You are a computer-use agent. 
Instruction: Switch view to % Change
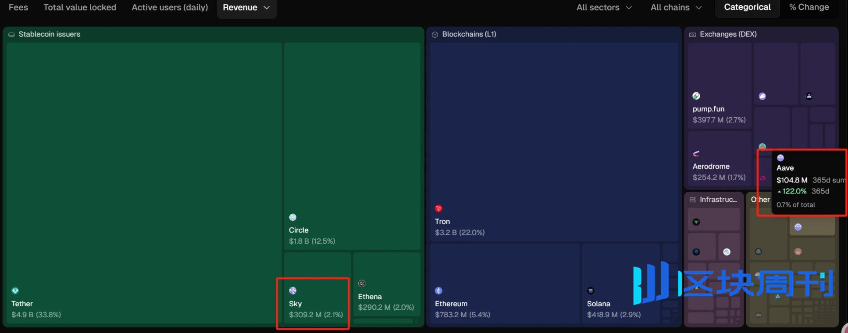point(809,7)
